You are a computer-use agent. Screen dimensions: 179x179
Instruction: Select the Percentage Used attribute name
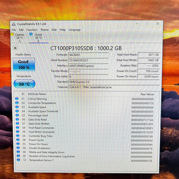38,115
